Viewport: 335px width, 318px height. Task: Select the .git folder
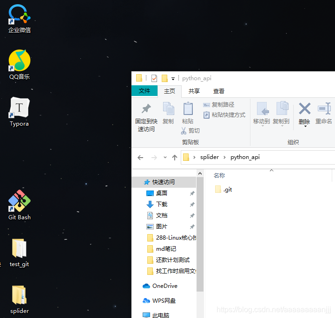point(223,189)
